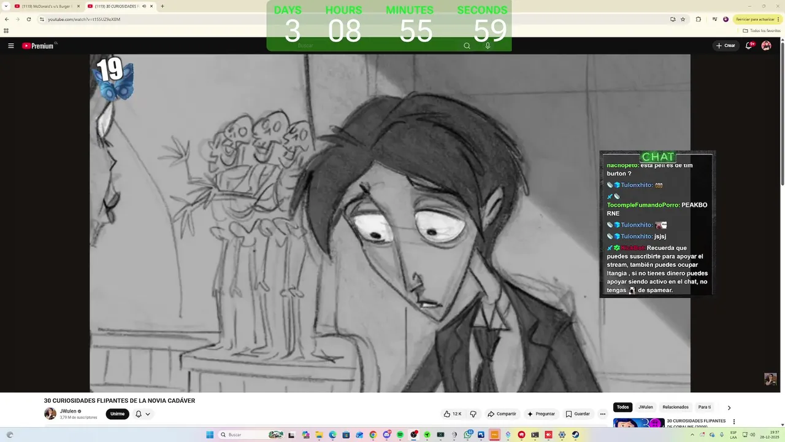785x442 pixels.
Task: Open Chrome profile avatar
Action: (x=726, y=19)
